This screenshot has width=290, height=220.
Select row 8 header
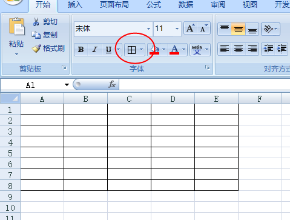[10, 186]
